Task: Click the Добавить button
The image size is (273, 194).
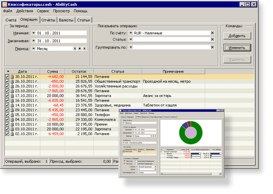Action: point(237,36)
